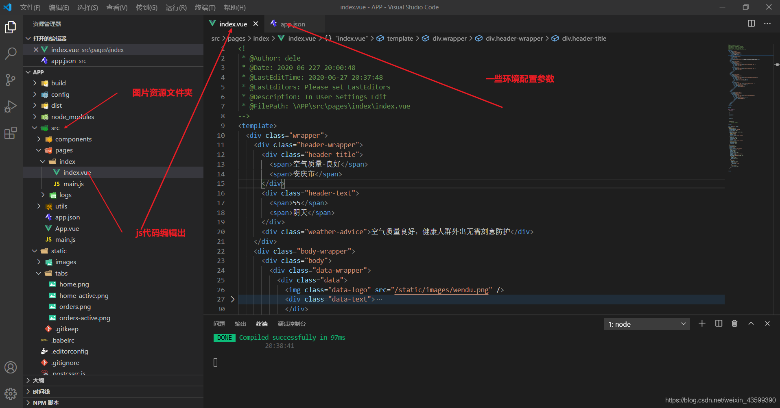This screenshot has height=408, width=780.
Task: Open App.vue in the file tree
Action: 113,228
